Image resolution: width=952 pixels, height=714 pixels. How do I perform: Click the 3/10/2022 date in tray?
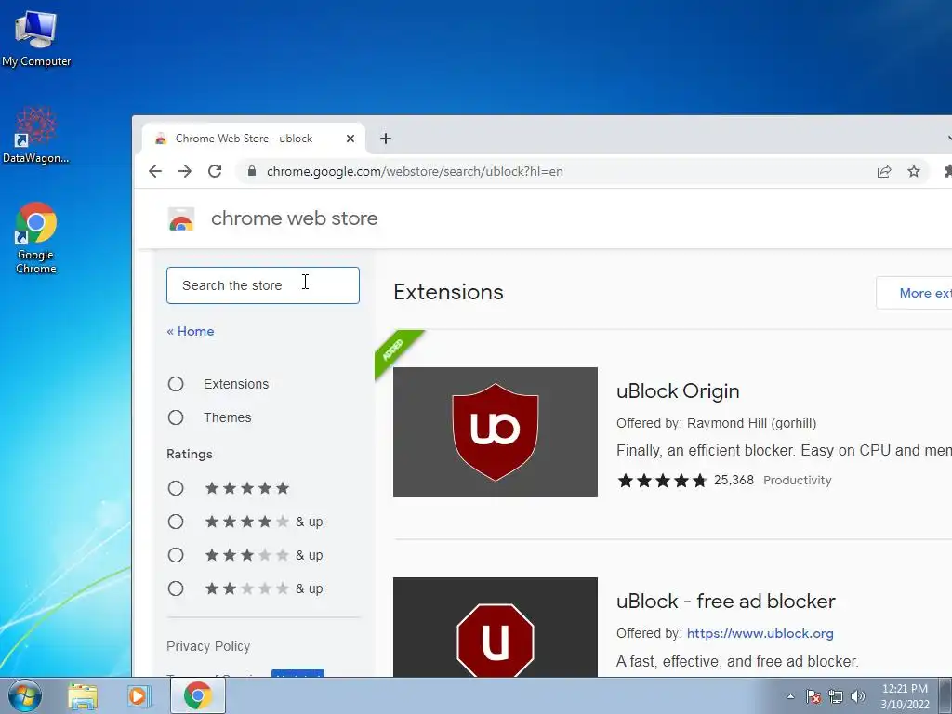(905, 705)
